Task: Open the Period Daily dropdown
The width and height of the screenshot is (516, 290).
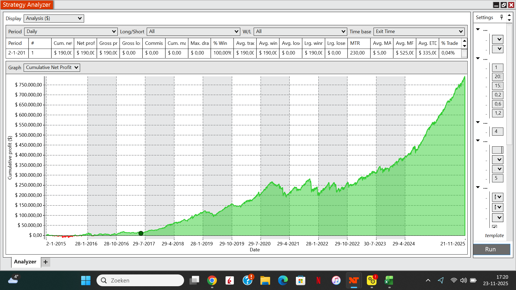Action: [71, 31]
